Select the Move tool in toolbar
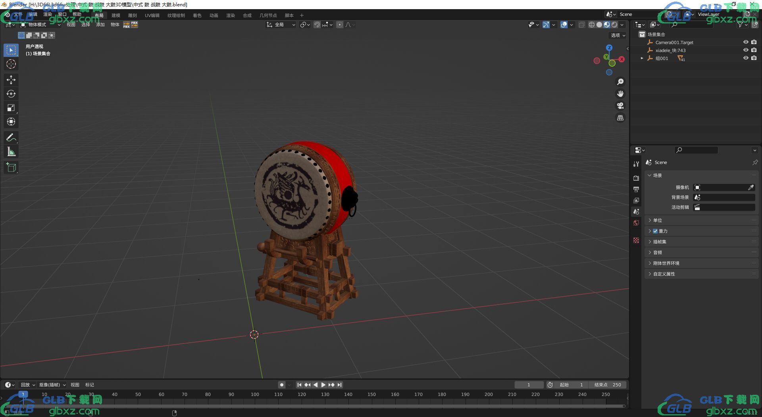Screen dimensions: 762x417 [x=11, y=80]
